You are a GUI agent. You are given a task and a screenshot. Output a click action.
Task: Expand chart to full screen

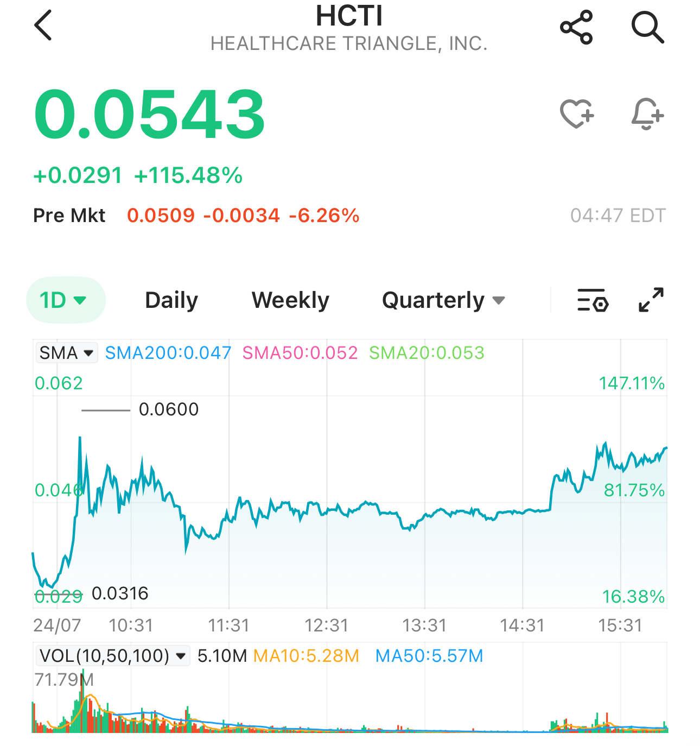(x=651, y=300)
